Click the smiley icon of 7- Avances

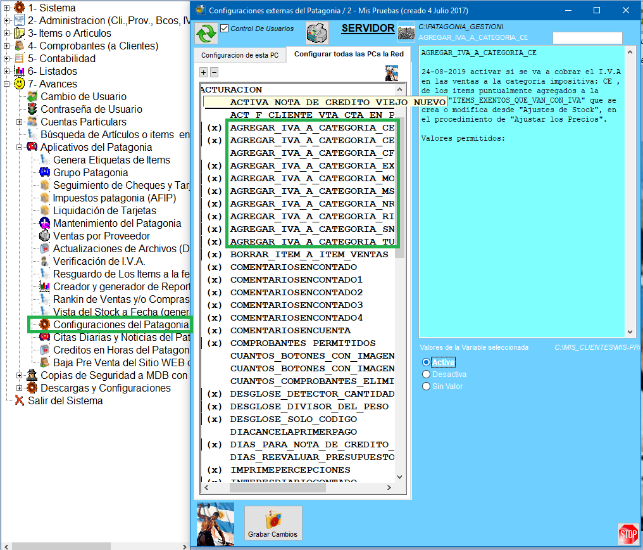(19, 84)
